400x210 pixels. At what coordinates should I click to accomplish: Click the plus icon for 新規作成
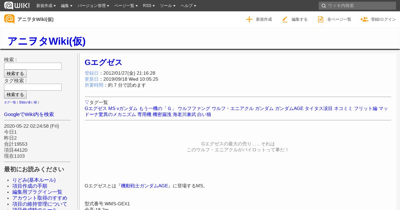tap(249, 19)
